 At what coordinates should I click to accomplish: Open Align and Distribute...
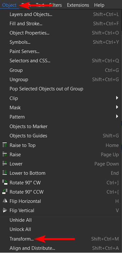click(61, 248)
